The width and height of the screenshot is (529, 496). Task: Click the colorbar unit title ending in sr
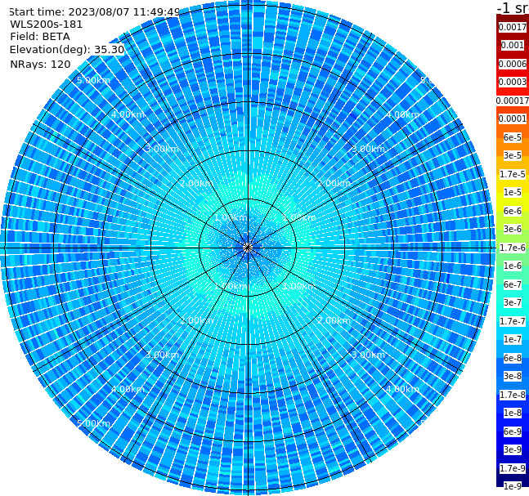513,7
